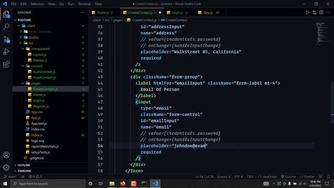Open the Extensions view
Image resolution: width=334 pixels, height=188 pixels.
pyautogui.click(x=6, y=64)
